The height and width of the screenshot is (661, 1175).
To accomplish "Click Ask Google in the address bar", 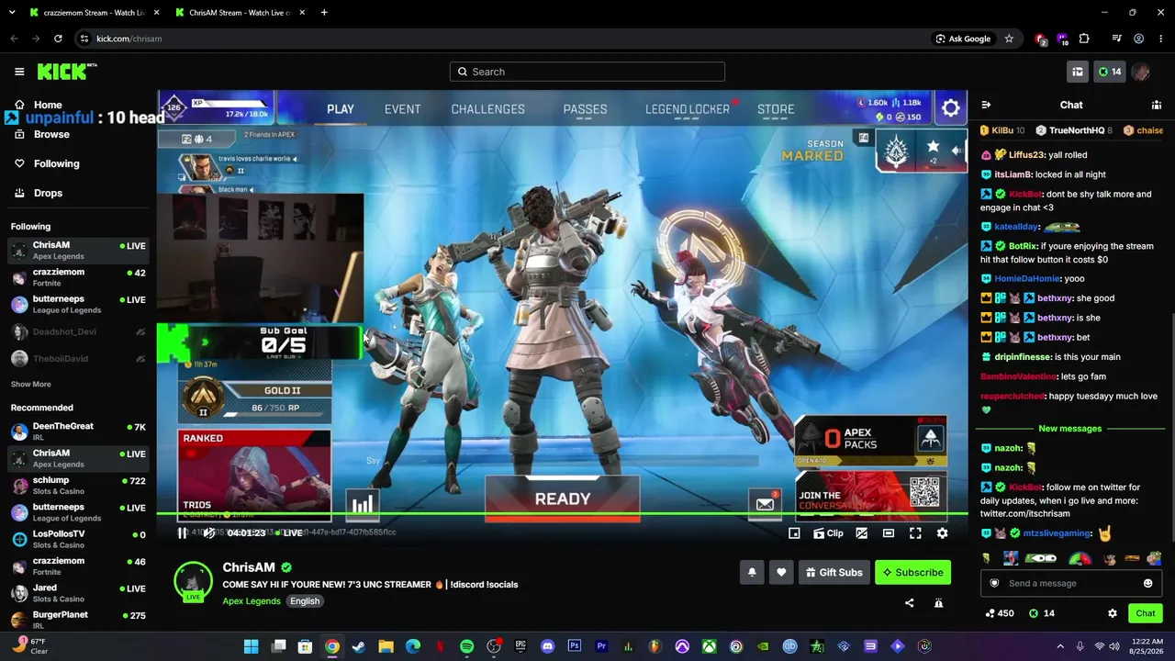I will pos(963,39).
